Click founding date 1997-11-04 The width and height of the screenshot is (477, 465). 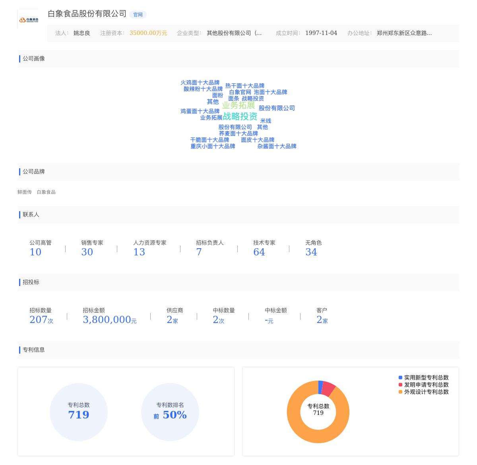[x=321, y=33]
